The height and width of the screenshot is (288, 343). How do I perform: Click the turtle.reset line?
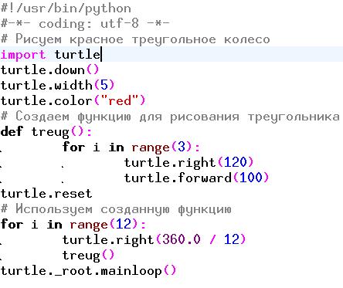(46, 194)
